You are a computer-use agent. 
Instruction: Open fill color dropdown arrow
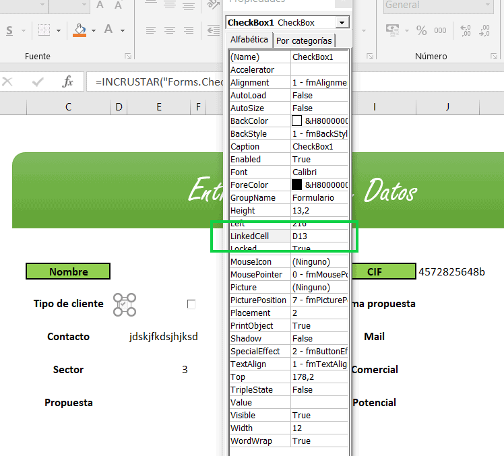pos(94,31)
